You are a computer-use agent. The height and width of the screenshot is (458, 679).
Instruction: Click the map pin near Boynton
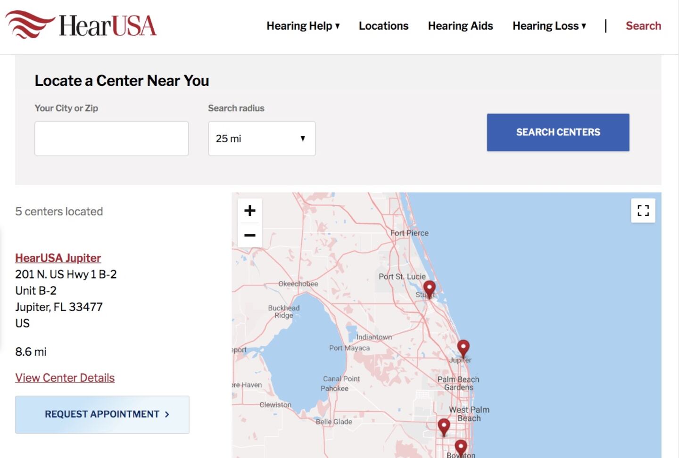click(461, 447)
